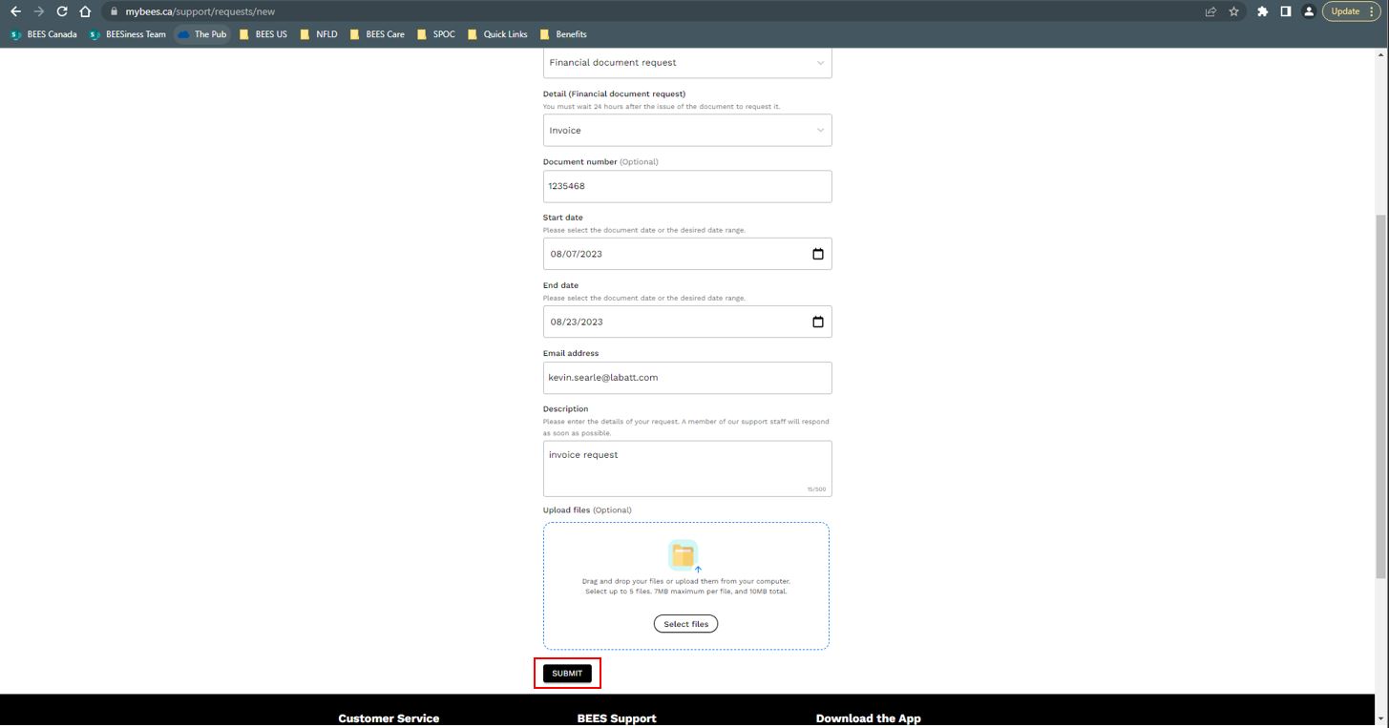This screenshot has width=1389, height=728.
Task: Open Start date calendar picker icon
Action: [818, 254]
